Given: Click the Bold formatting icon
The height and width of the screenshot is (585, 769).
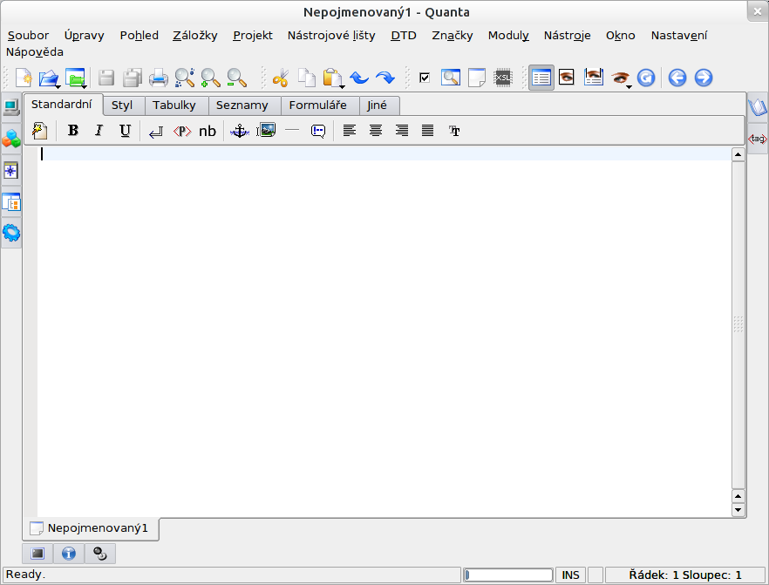Looking at the screenshot, I should 73,131.
